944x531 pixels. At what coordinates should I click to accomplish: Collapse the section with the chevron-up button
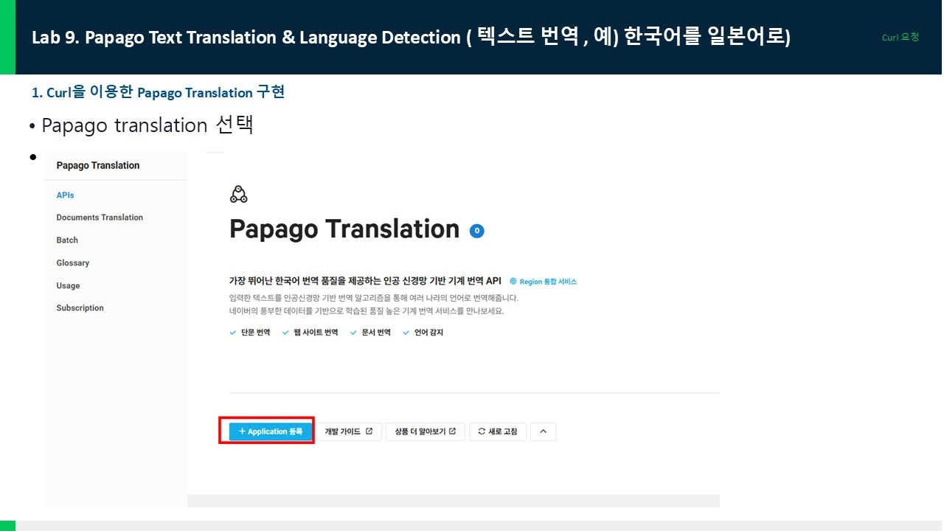tap(544, 431)
